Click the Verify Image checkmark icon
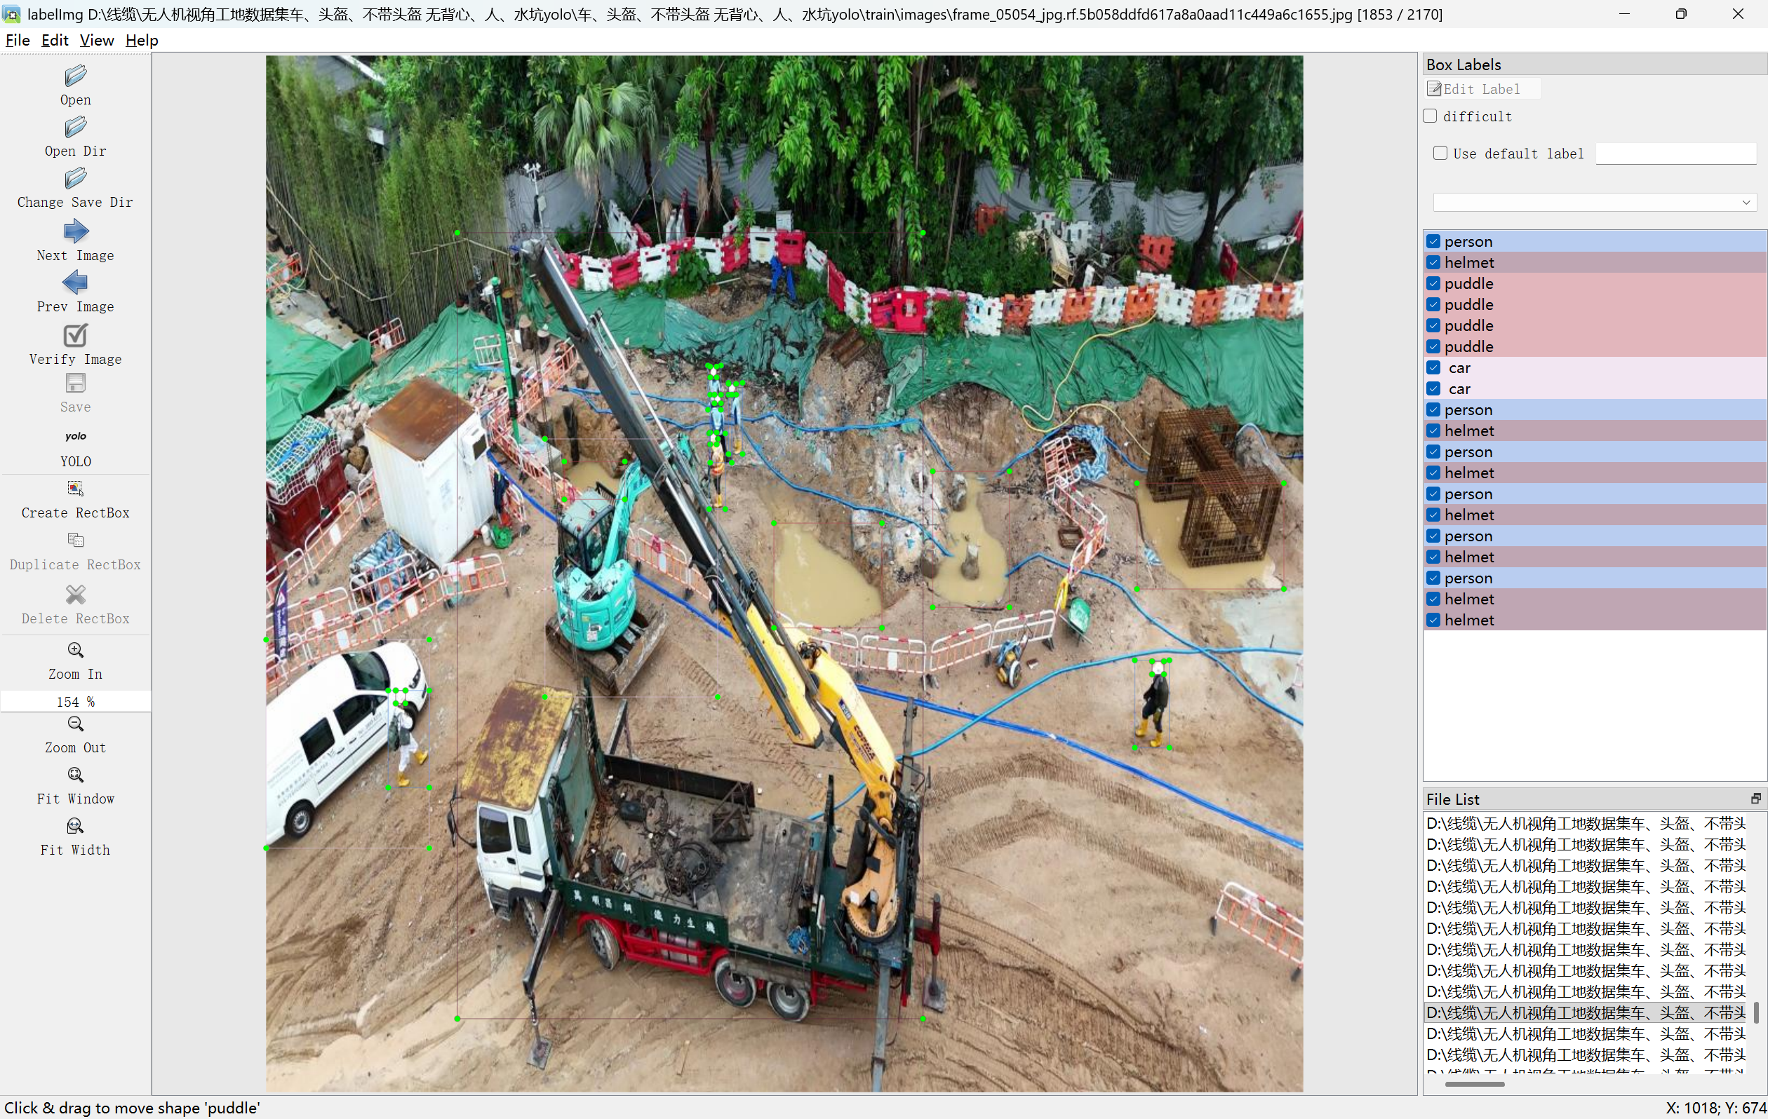Image resolution: width=1768 pixels, height=1119 pixels. coord(75,336)
